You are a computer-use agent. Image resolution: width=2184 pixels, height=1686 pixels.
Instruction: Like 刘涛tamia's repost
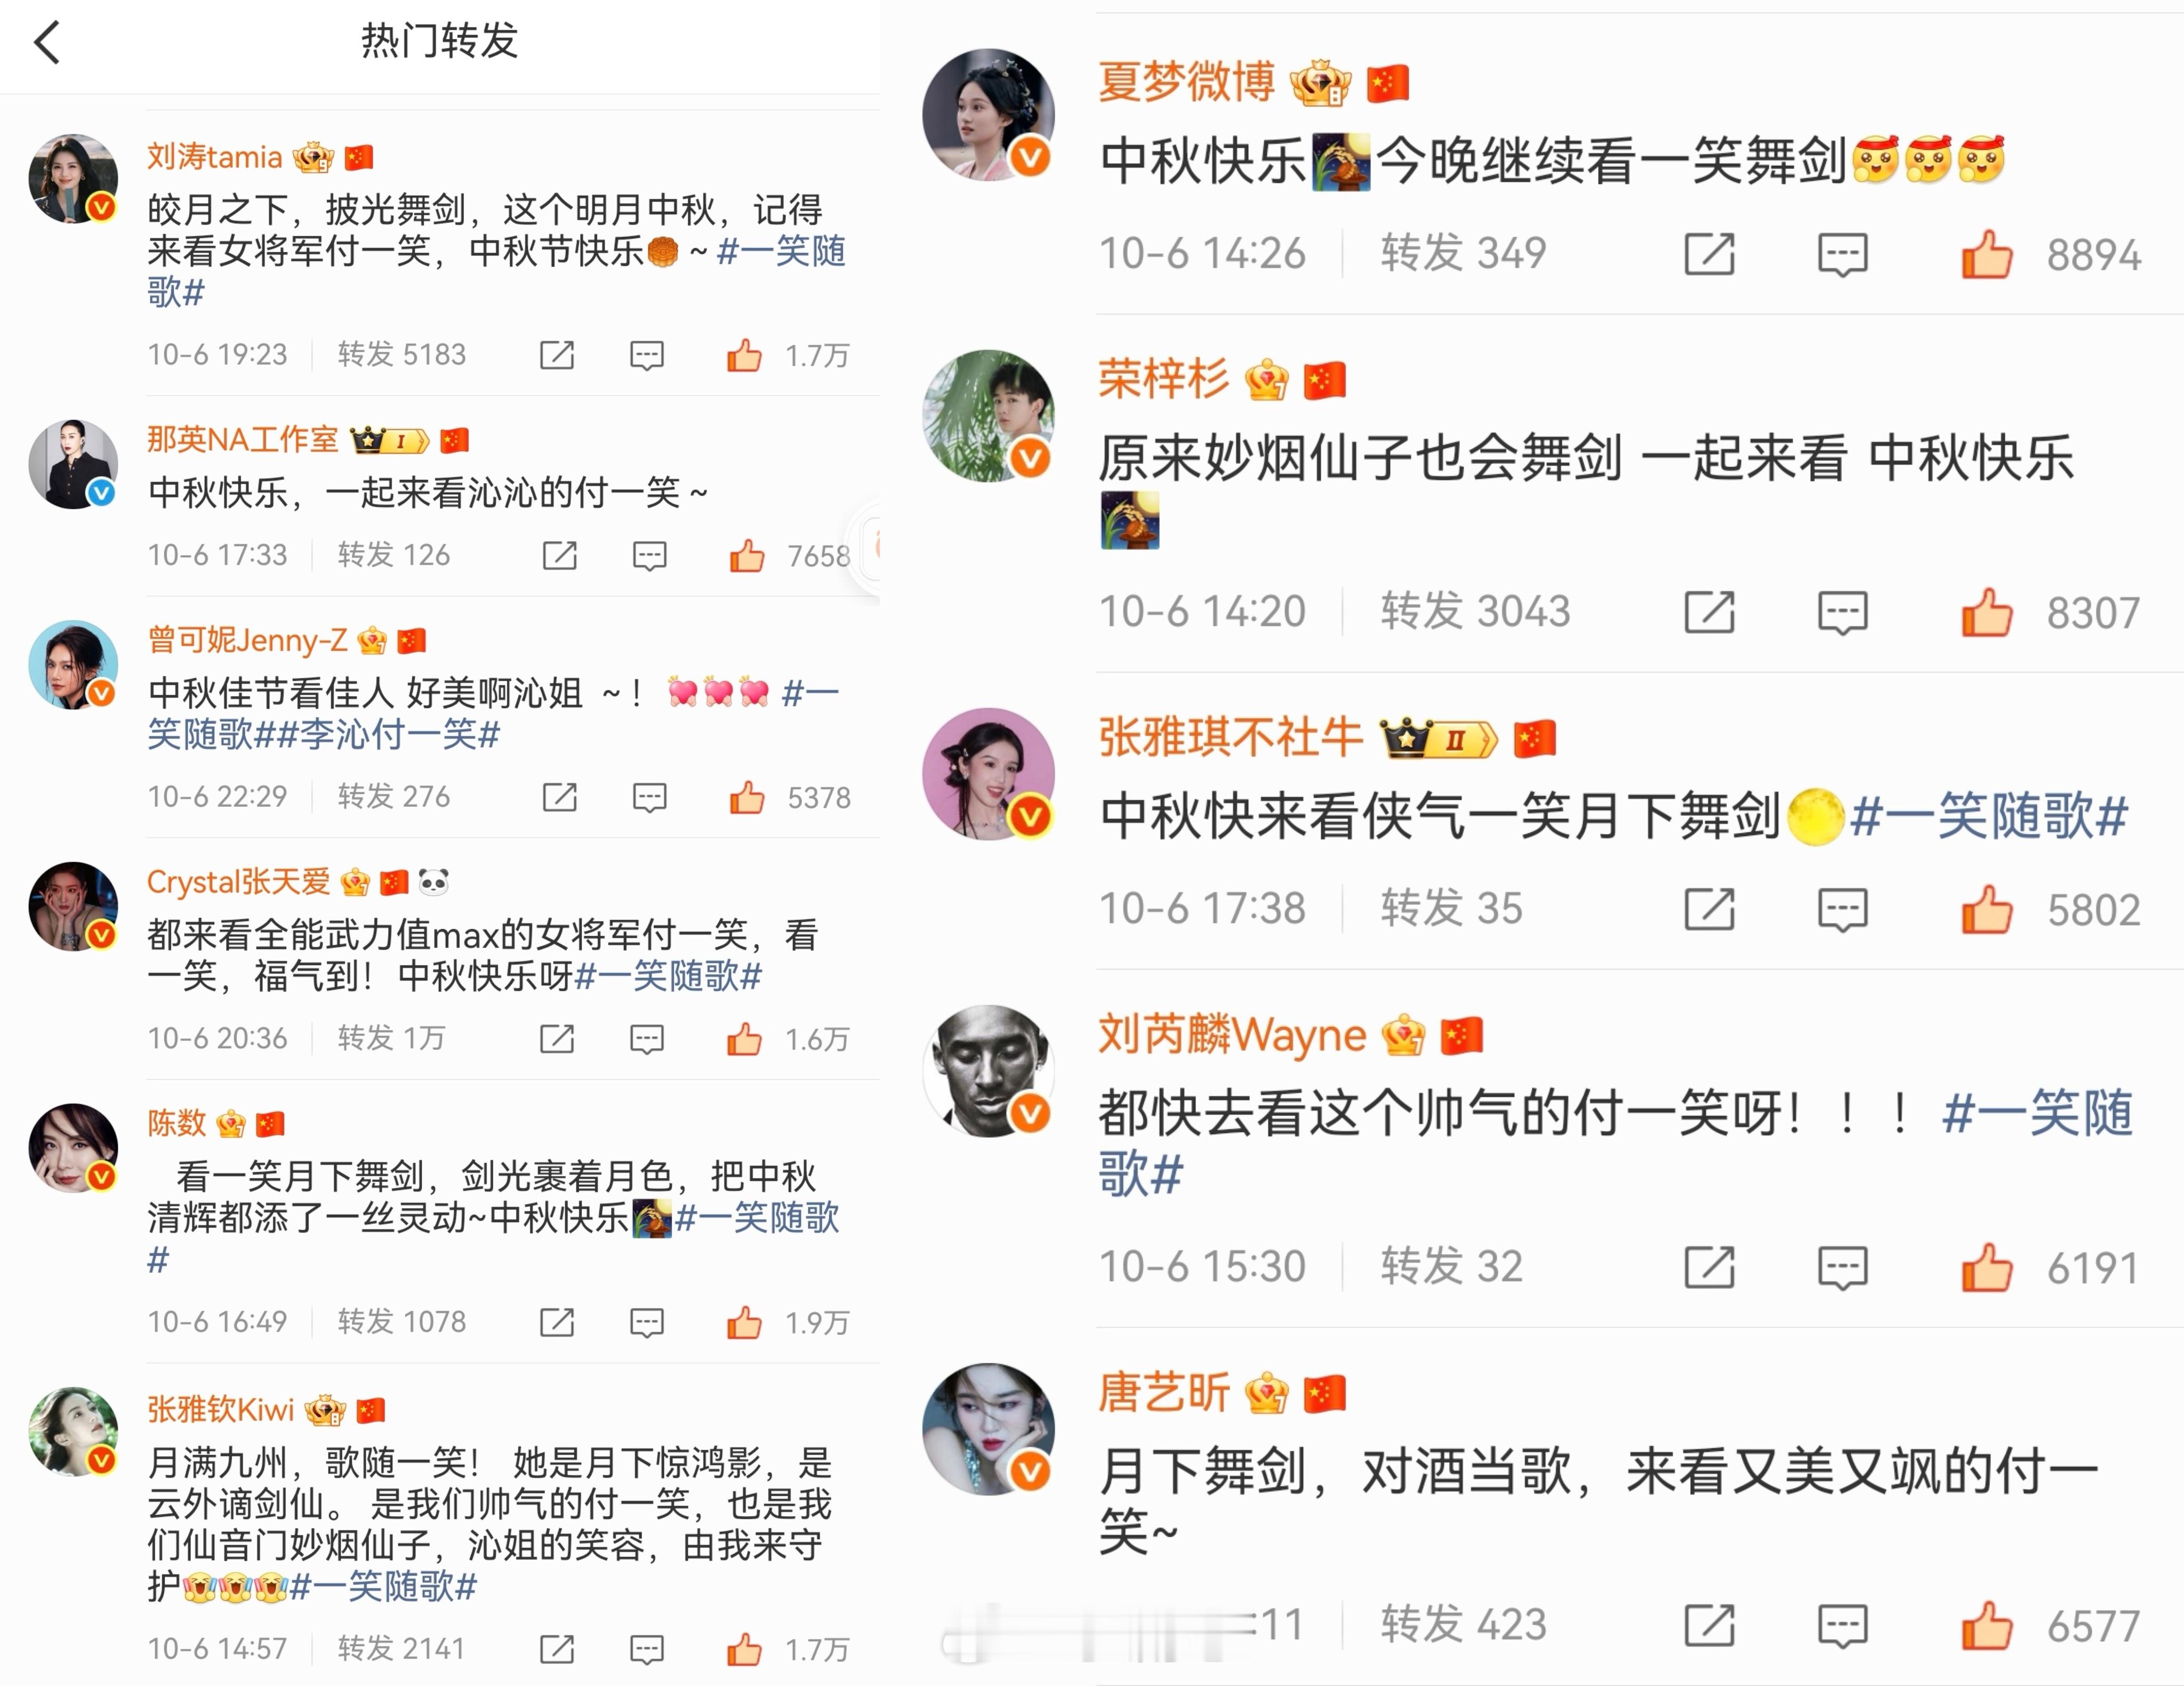(744, 354)
